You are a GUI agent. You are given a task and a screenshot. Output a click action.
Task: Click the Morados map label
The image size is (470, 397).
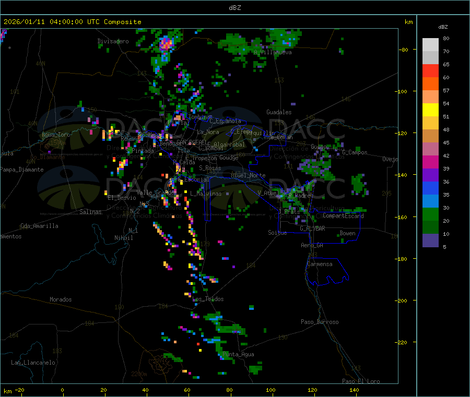[x=61, y=299]
